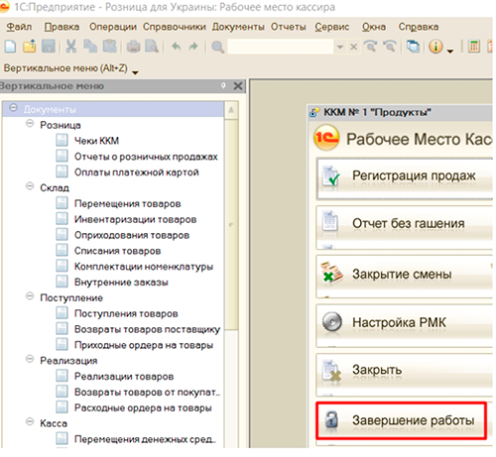Click the Print preview icon

click(152, 47)
